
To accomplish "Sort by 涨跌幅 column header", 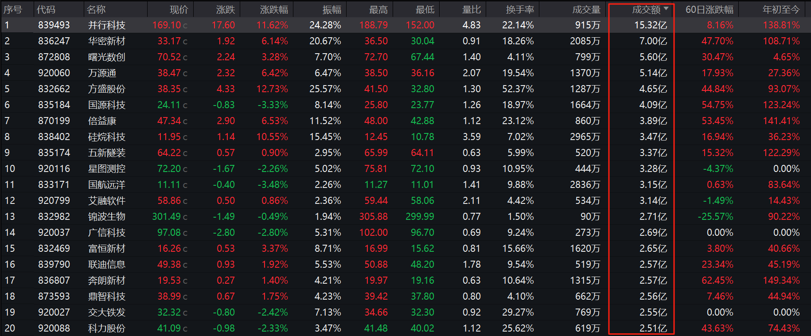I will coord(274,9).
